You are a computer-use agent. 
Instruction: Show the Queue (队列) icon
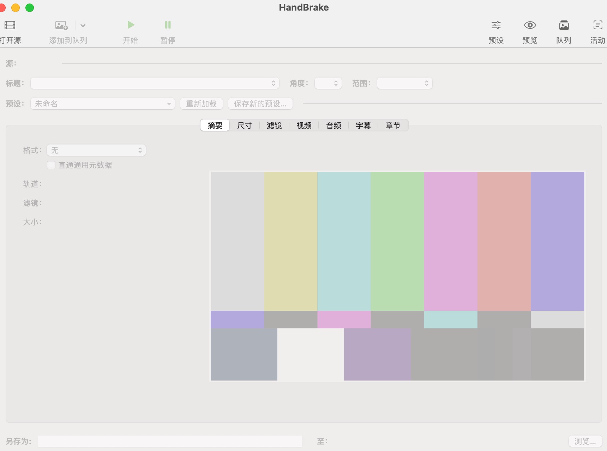click(x=564, y=25)
